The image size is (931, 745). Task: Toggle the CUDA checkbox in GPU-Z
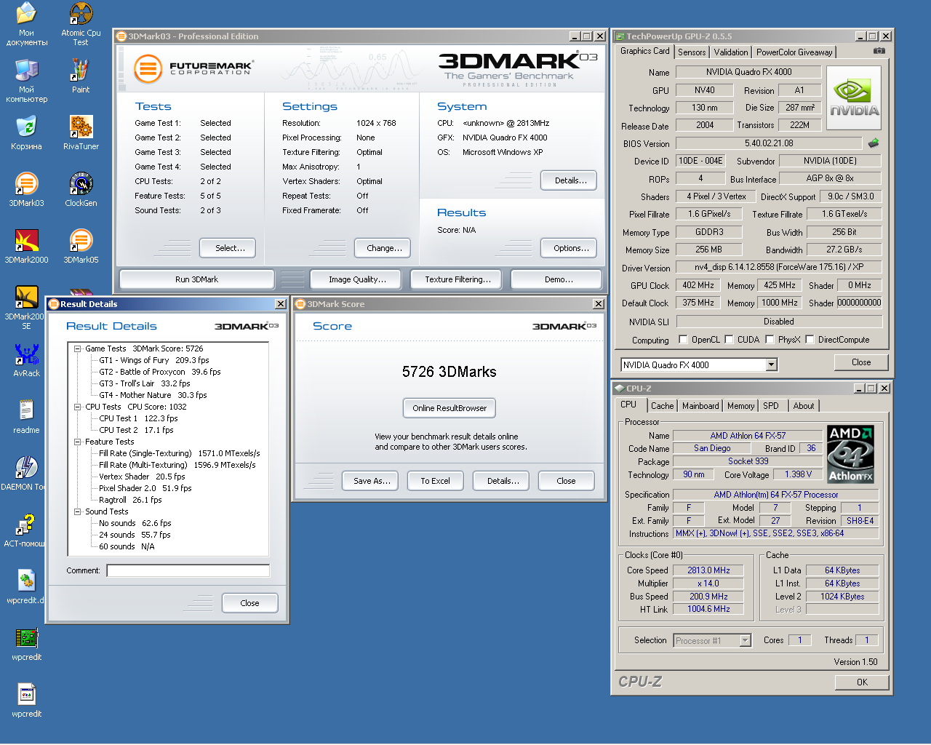tap(729, 339)
